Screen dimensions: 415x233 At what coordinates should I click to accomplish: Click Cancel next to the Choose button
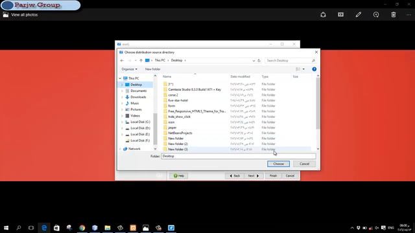(304, 164)
